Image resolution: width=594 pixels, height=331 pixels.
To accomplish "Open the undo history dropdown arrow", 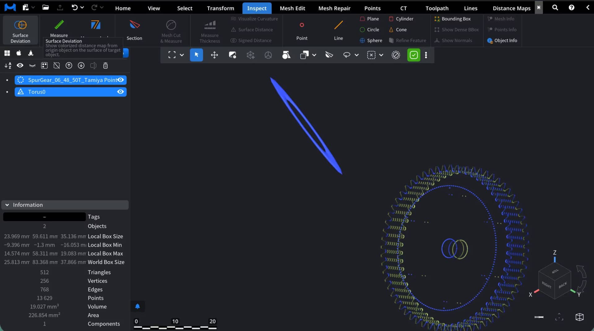I will coord(82,7).
